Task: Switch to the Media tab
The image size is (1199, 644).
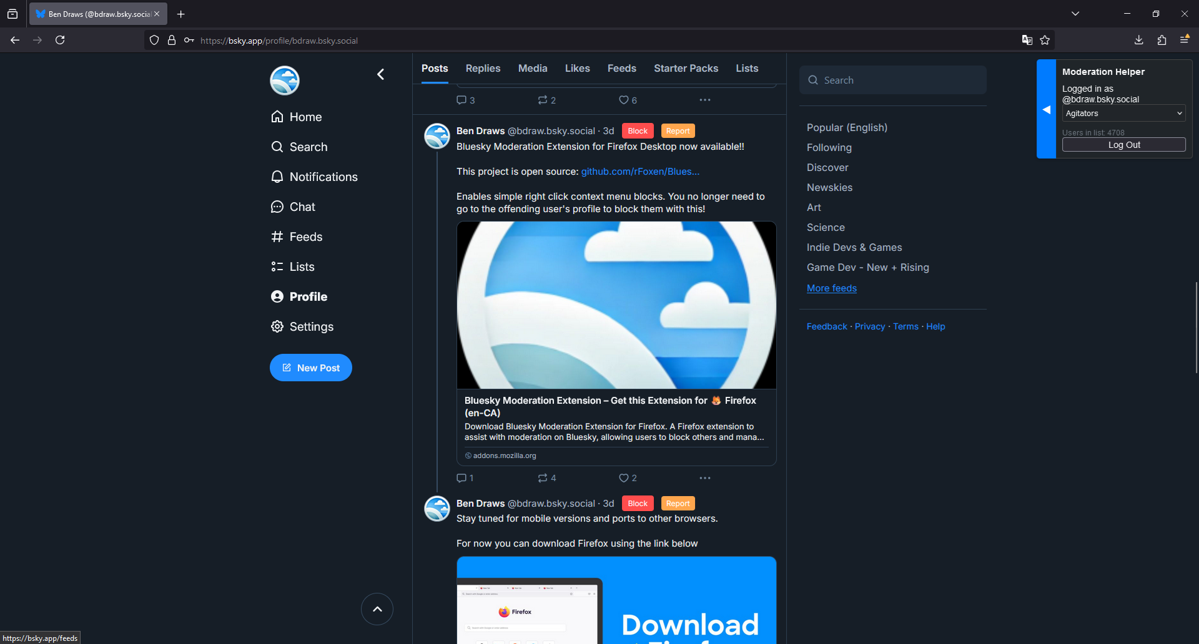Action: [x=533, y=69]
